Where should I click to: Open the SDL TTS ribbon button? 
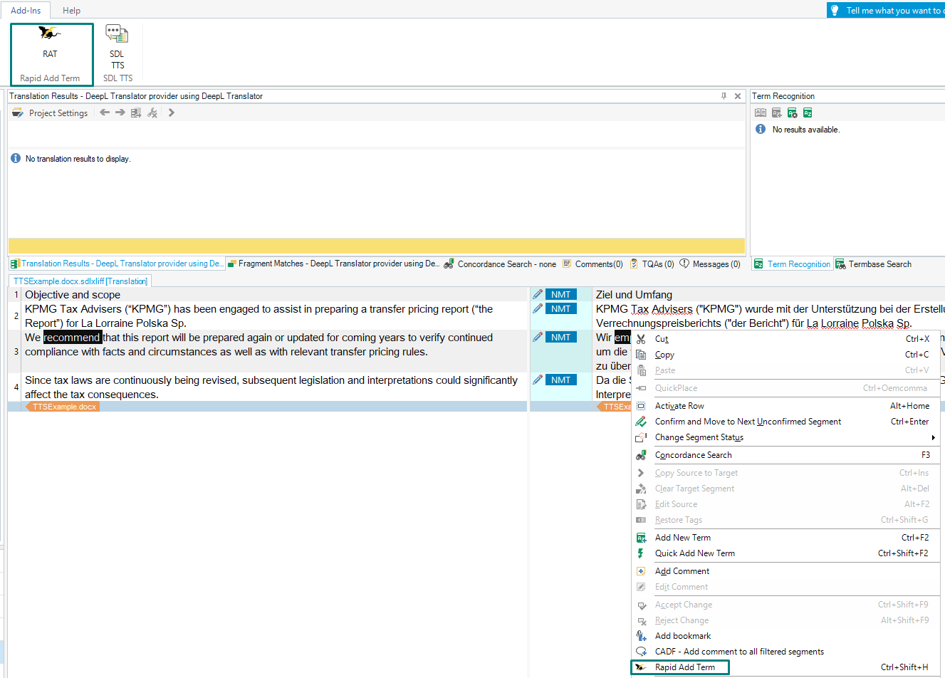[x=118, y=53]
